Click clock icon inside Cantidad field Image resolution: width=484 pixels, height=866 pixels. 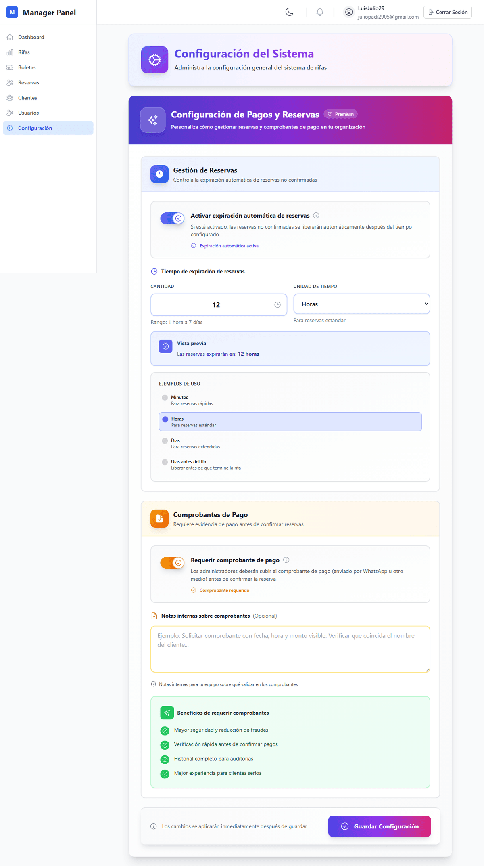point(277,305)
